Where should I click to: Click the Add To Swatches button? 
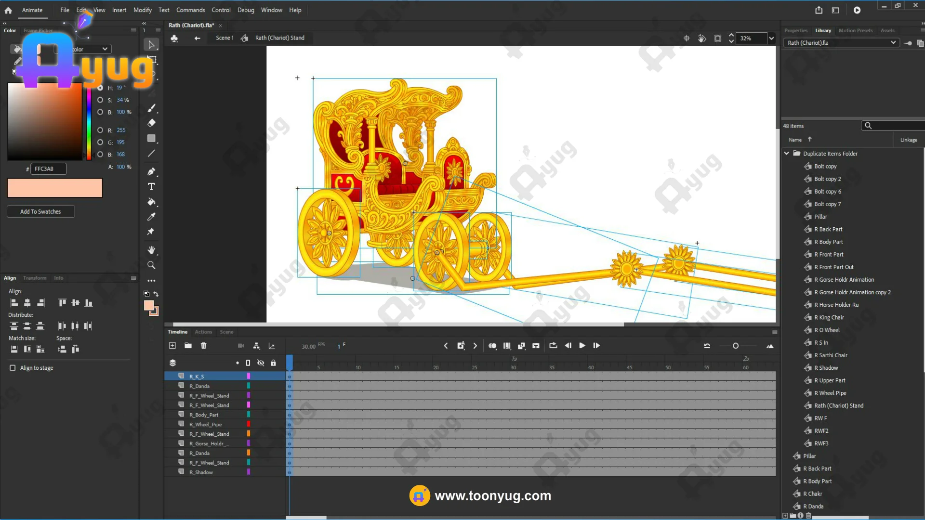pos(40,212)
